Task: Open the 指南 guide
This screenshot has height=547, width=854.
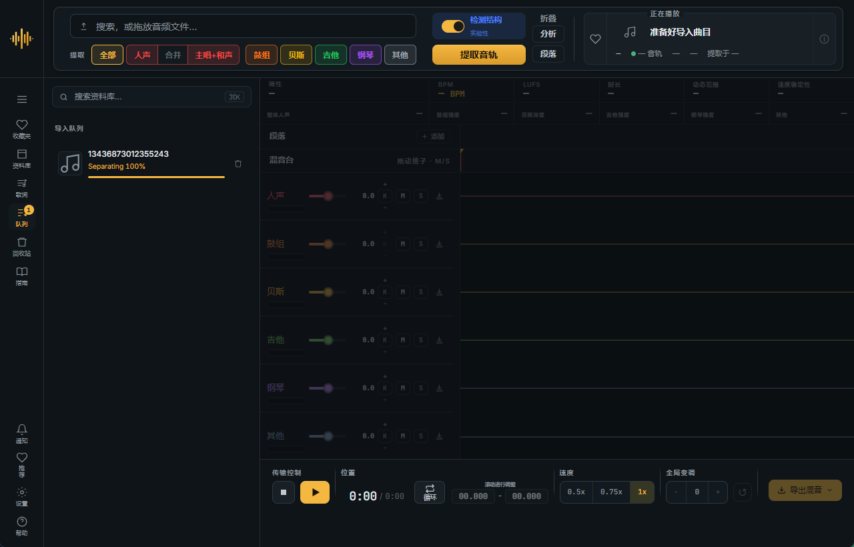Action: pyautogui.click(x=22, y=276)
